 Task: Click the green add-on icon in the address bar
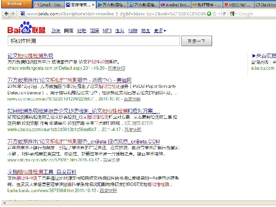tap(209, 14)
